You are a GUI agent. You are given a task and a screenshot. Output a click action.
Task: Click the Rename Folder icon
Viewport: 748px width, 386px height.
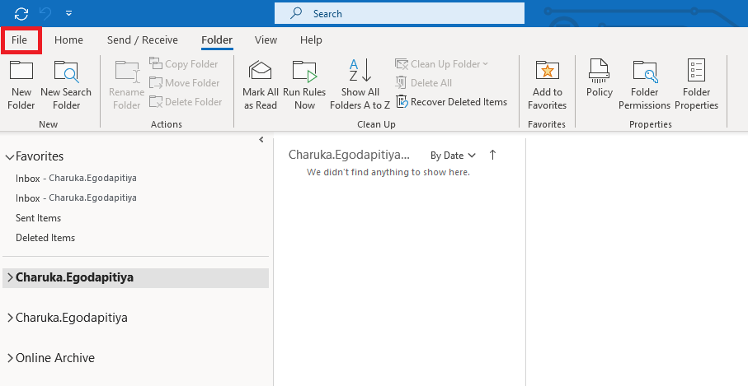tap(126, 72)
